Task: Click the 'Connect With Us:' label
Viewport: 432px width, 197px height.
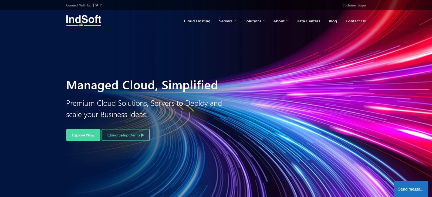Action: point(79,5)
